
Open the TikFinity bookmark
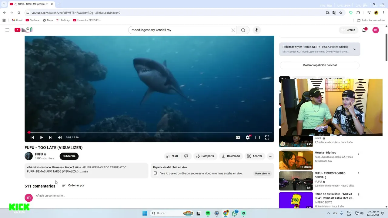63,20
